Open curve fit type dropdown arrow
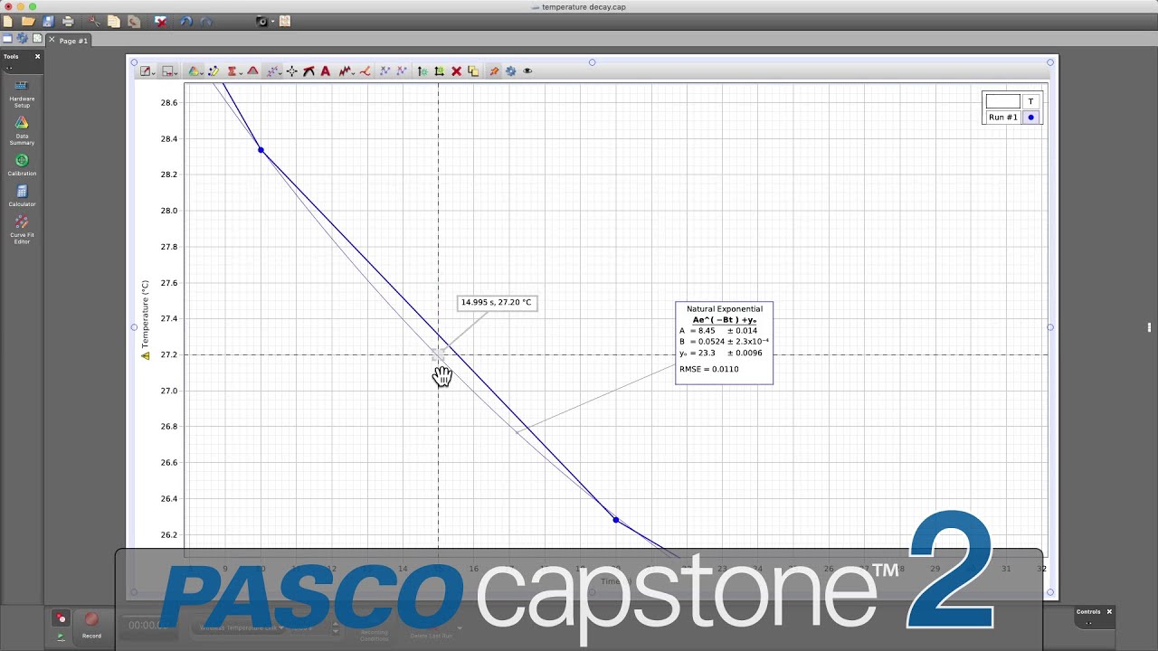Viewport: 1158px width, 651px height. 282,72
